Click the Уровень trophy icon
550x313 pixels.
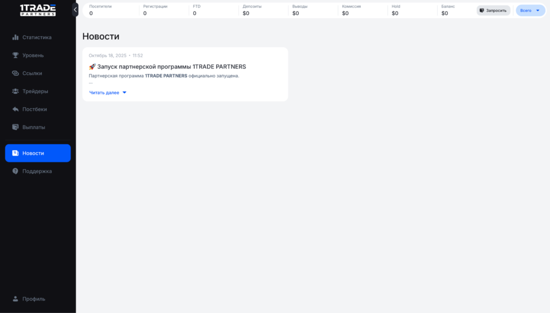[x=16, y=55]
